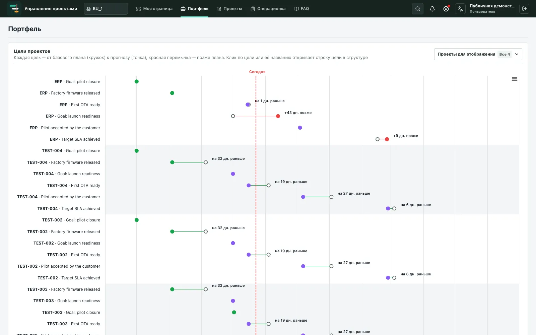Viewport: 536px width, 335px height.
Task: Open ERP · Factory firmware released label
Action: [70, 93]
